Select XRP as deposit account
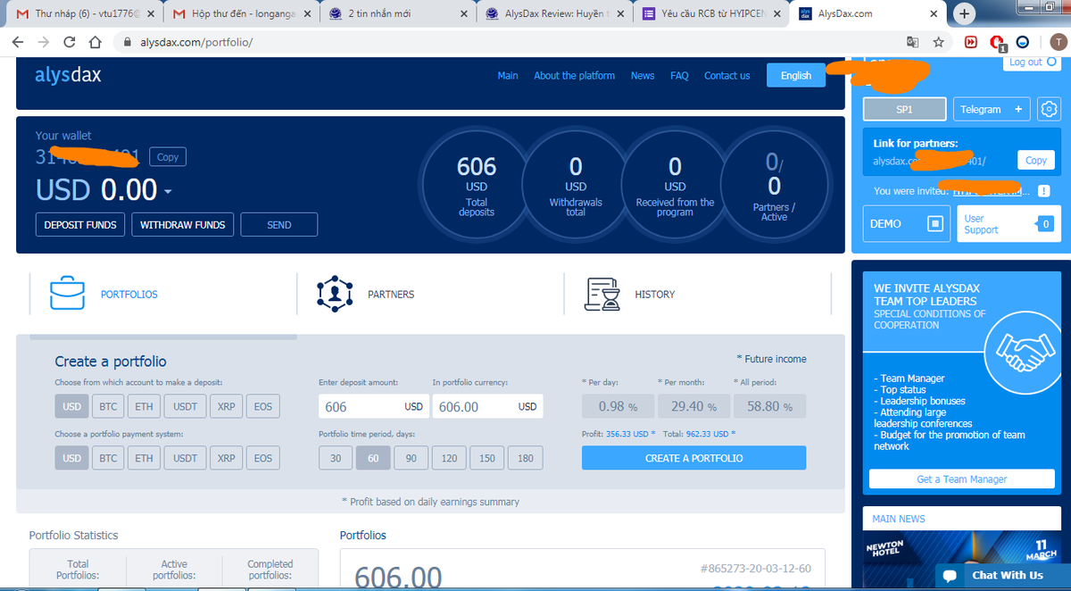 [227, 406]
